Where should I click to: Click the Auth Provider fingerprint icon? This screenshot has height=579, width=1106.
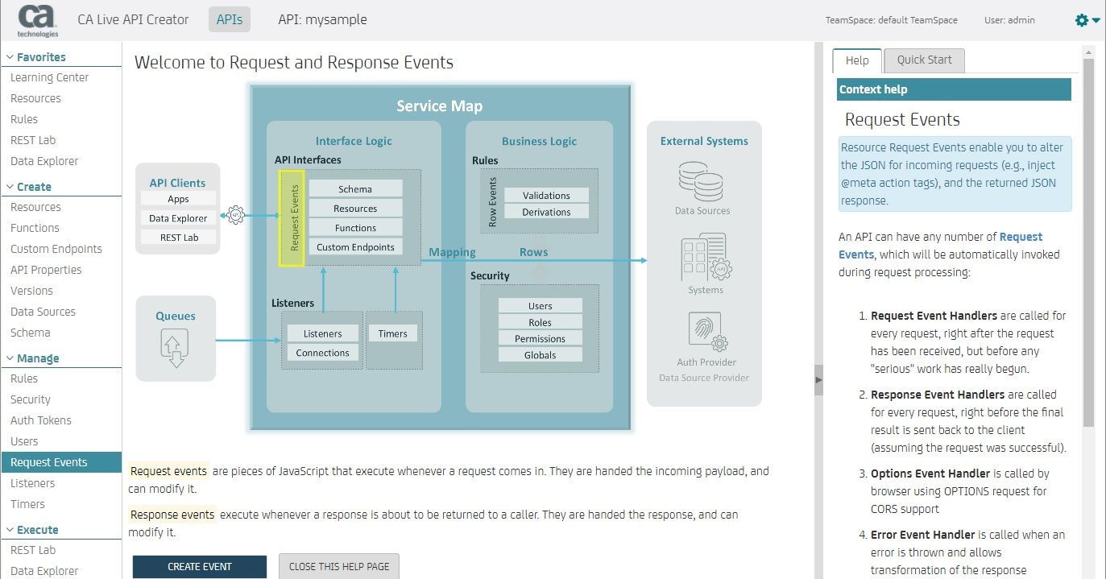click(706, 333)
